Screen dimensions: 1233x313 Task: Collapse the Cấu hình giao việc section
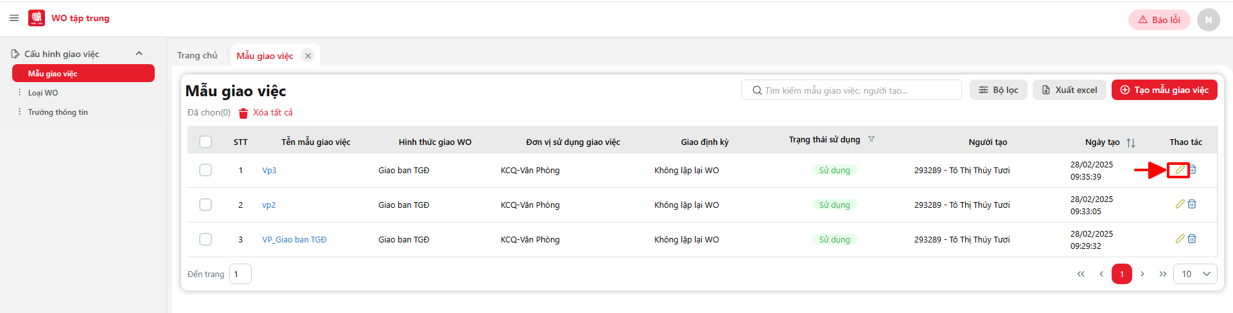tap(139, 54)
